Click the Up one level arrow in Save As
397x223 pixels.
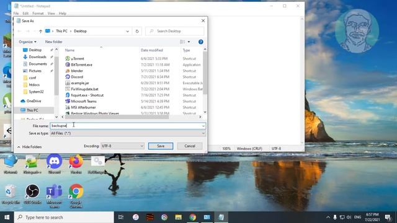[x=40, y=31]
